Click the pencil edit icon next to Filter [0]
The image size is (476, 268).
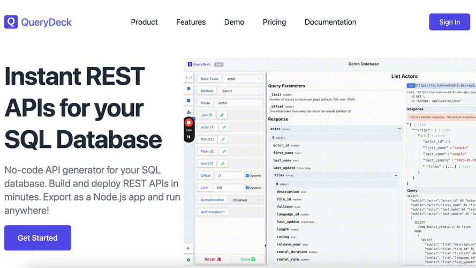tap(224, 151)
